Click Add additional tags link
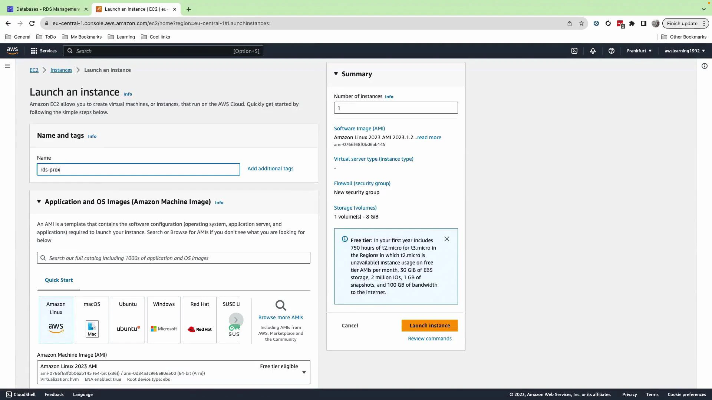Image resolution: width=712 pixels, height=400 pixels. point(270,169)
